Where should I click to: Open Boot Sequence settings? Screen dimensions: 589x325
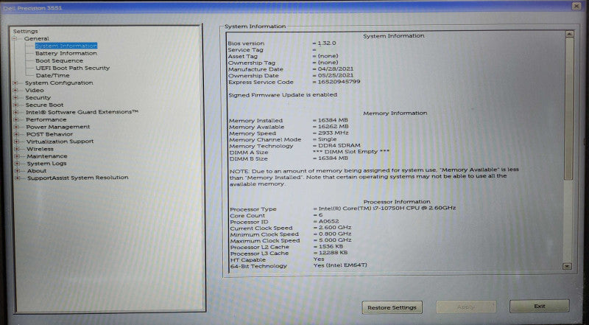60,60
